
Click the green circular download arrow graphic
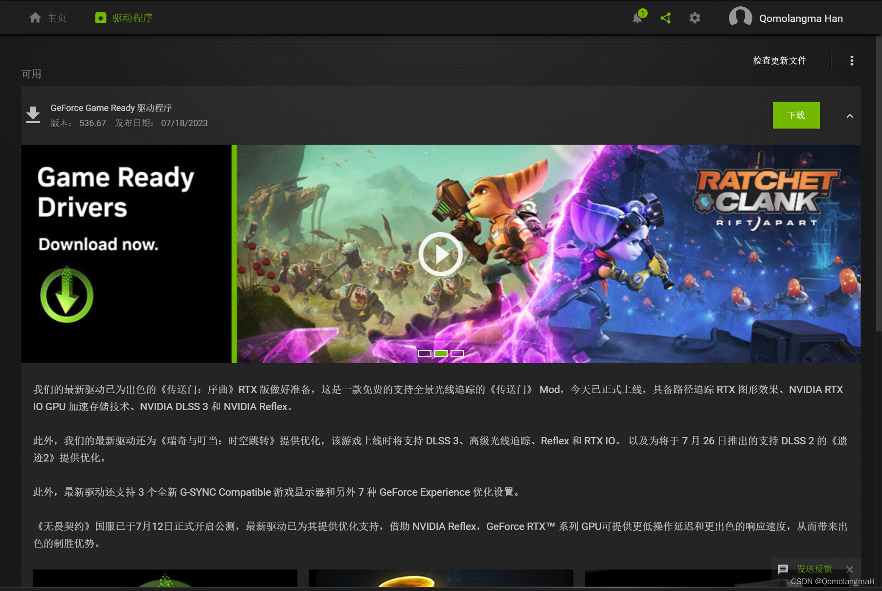click(67, 295)
